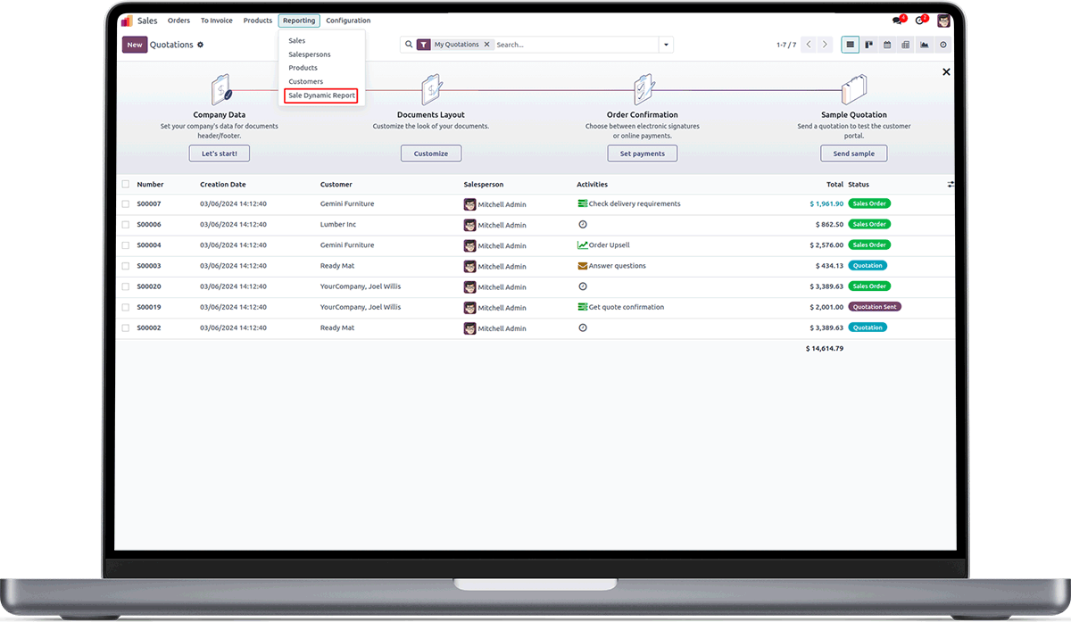Open the Pivot view

(x=906, y=45)
